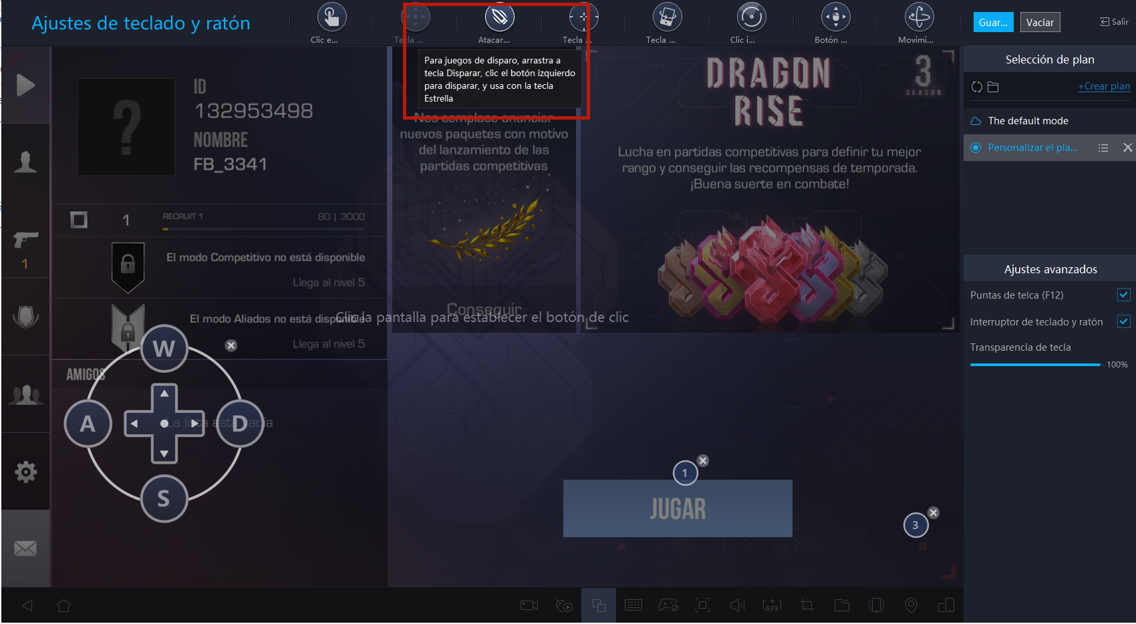The height and width of the screenshot is (624, 1136).
Task: Click the Botón derecho mouse view icon
Action: pos(835,17)
